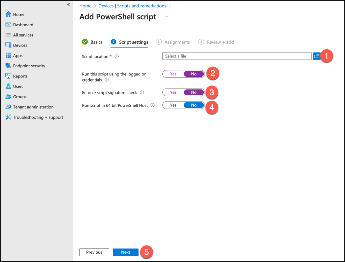Collapse the left navigation sidebar
The image size is (345, 262).
pyautogui.click(x=68, y=4)
